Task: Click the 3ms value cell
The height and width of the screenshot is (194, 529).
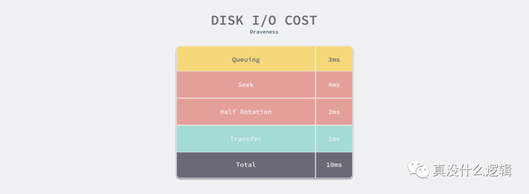Action: [x=334, y=59]
